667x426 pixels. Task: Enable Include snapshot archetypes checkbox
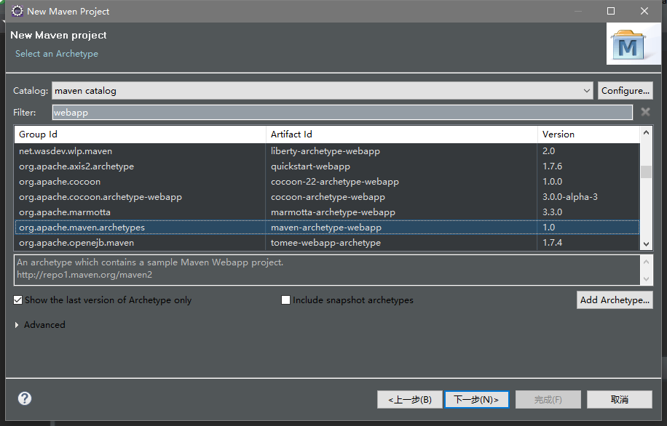286,300
